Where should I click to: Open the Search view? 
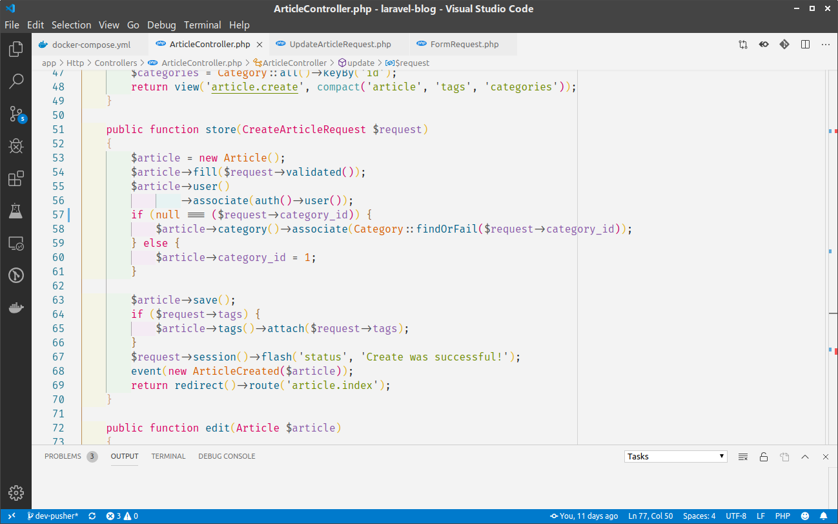click(16, 81)
